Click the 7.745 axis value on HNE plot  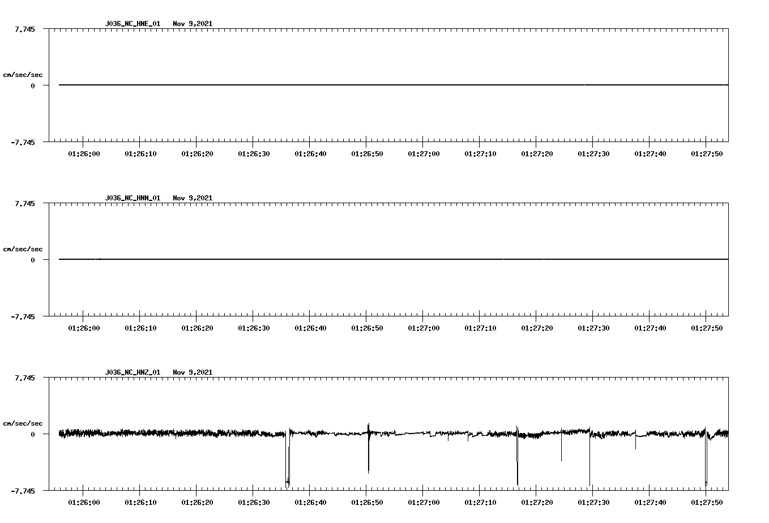pyautogui.click(x=24, y=29)
